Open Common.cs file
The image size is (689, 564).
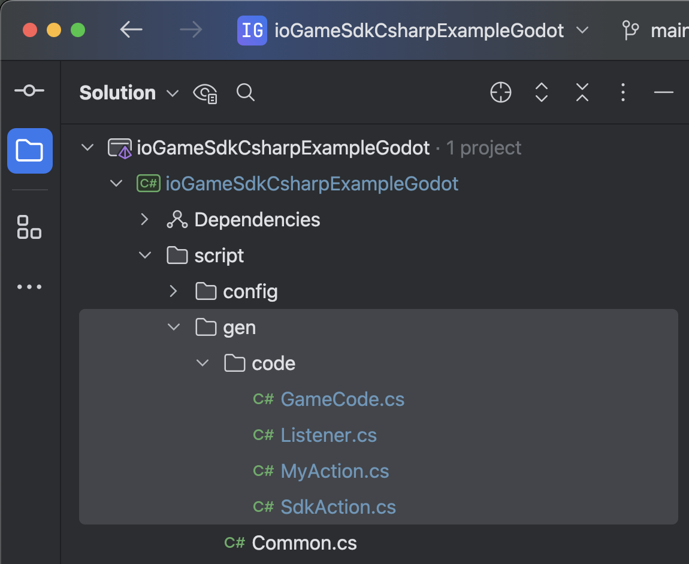coord(304,542)
